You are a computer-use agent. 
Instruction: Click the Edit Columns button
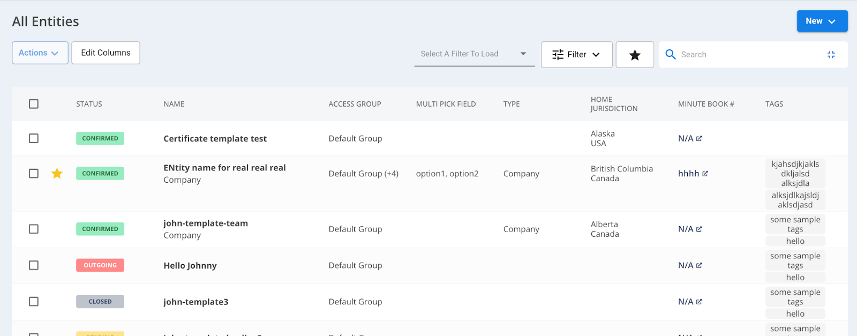[106, 53]
